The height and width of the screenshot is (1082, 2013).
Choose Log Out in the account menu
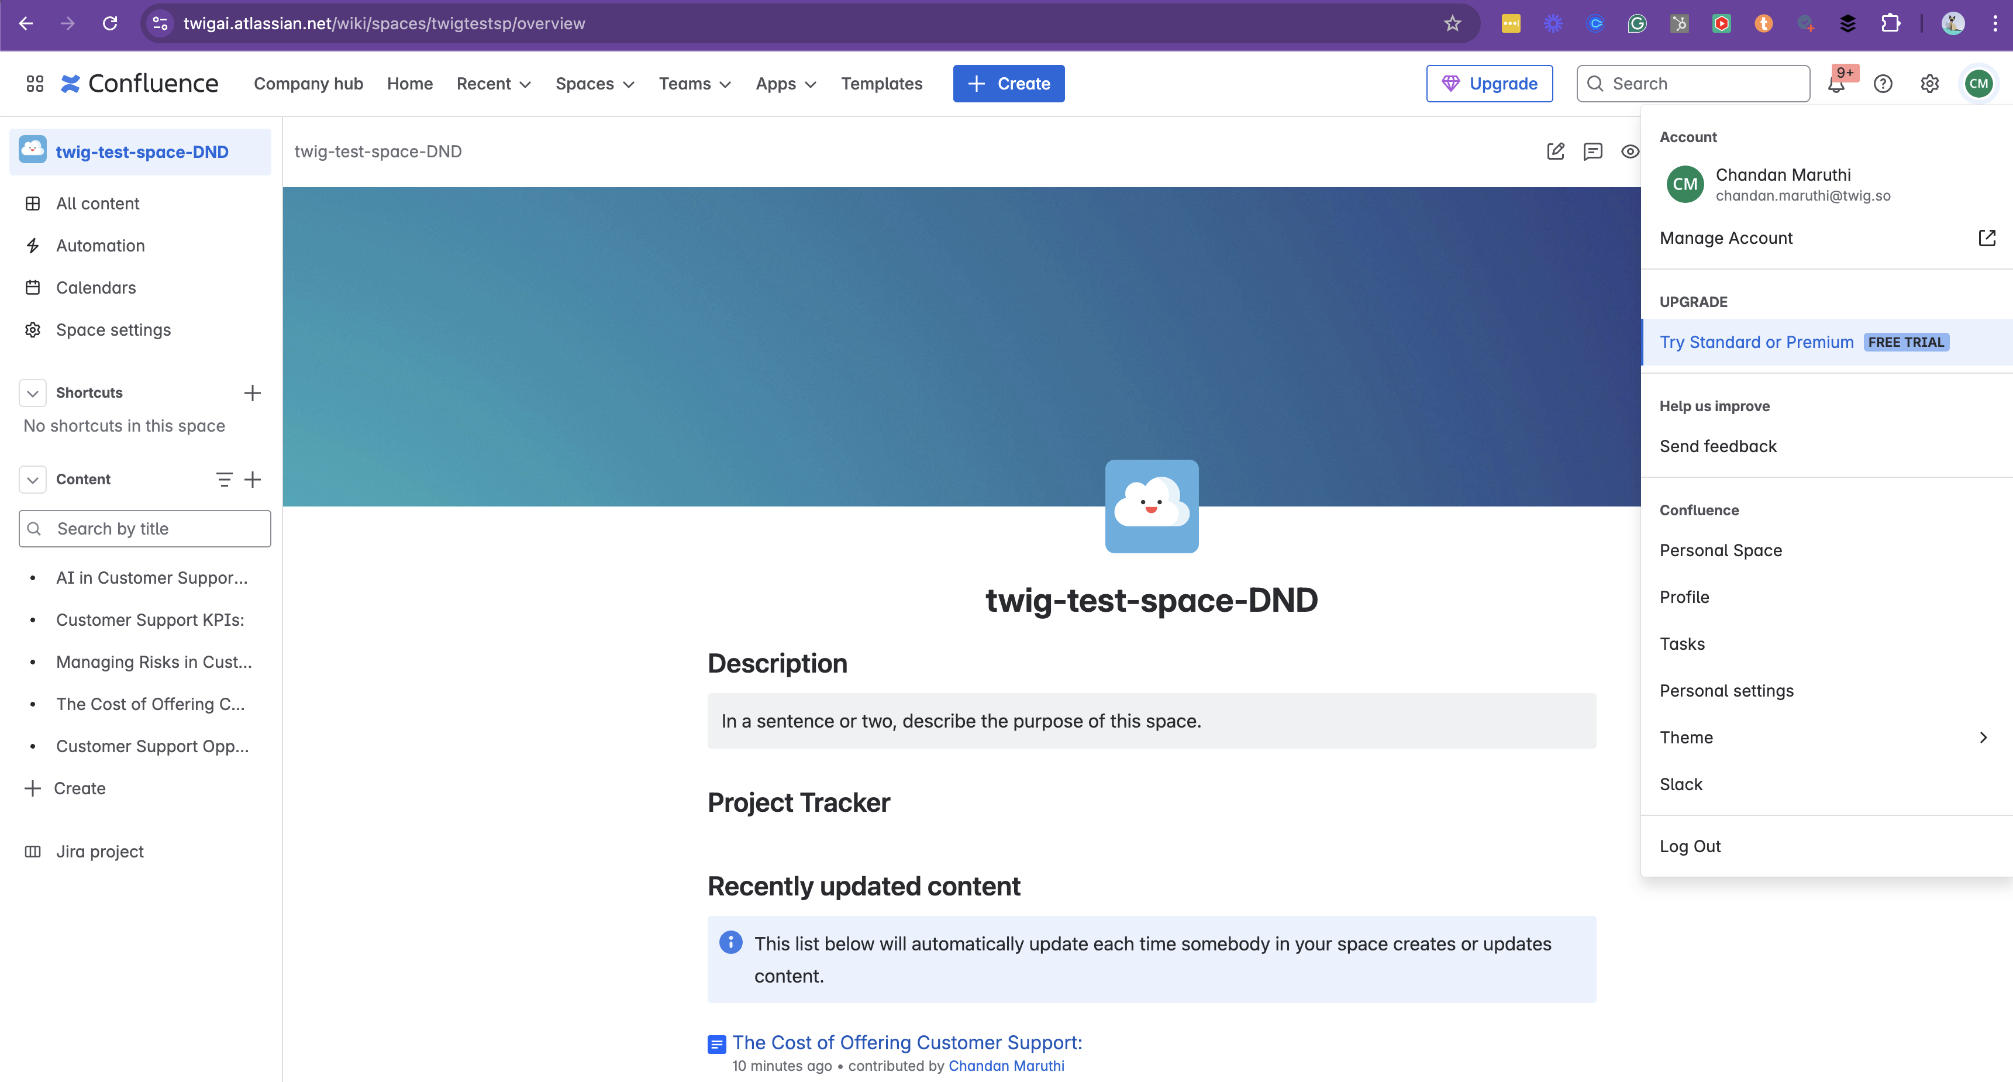click(x=1690, y=846)
